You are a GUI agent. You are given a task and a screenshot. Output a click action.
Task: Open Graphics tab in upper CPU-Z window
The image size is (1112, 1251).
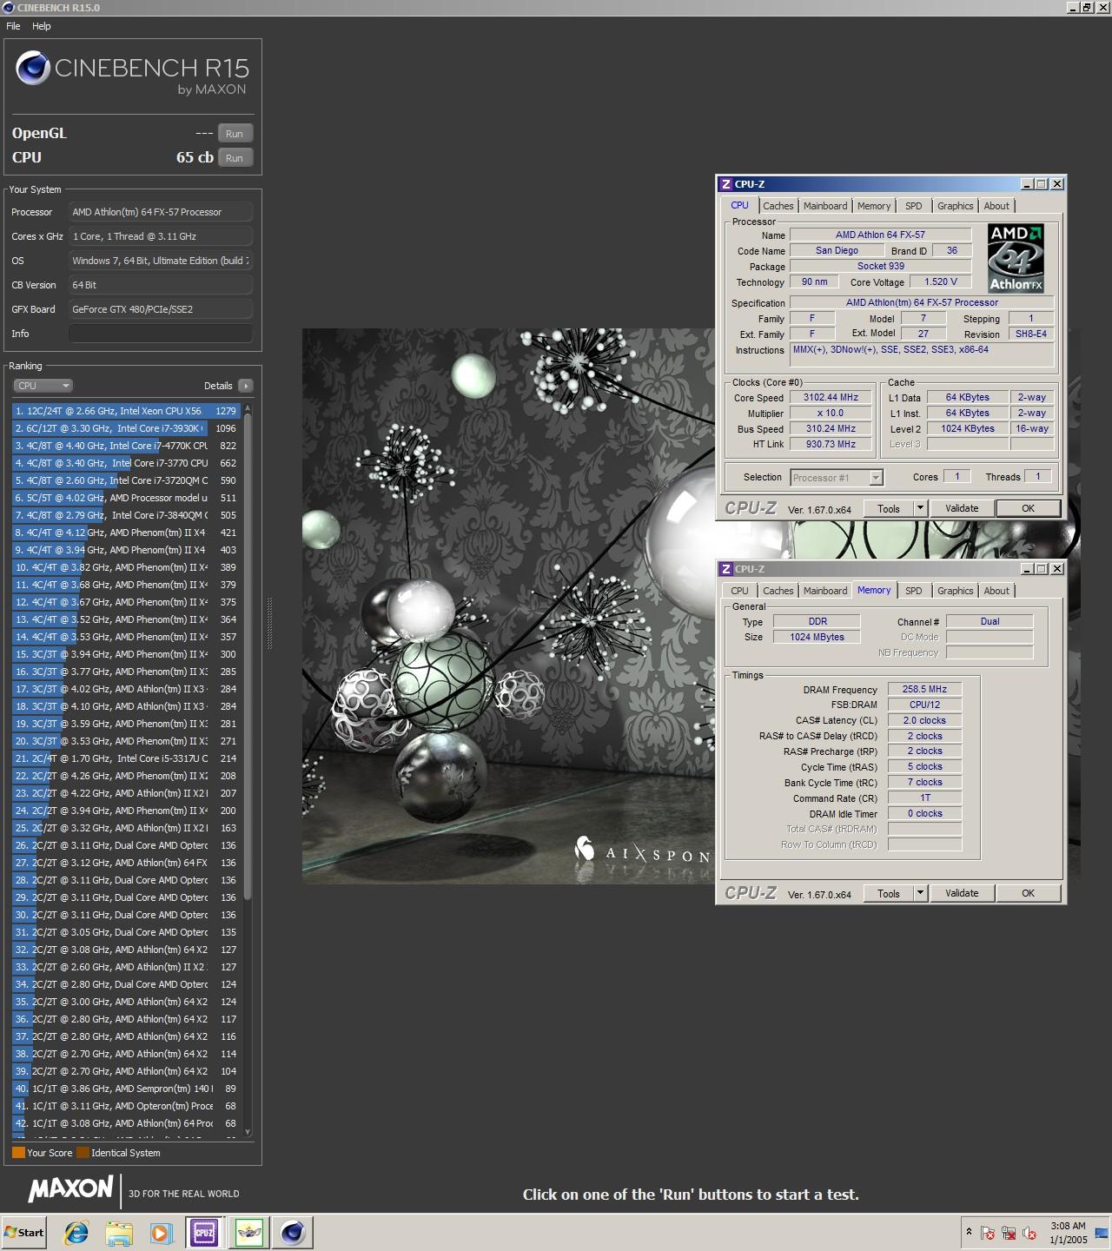coord(955,206)
